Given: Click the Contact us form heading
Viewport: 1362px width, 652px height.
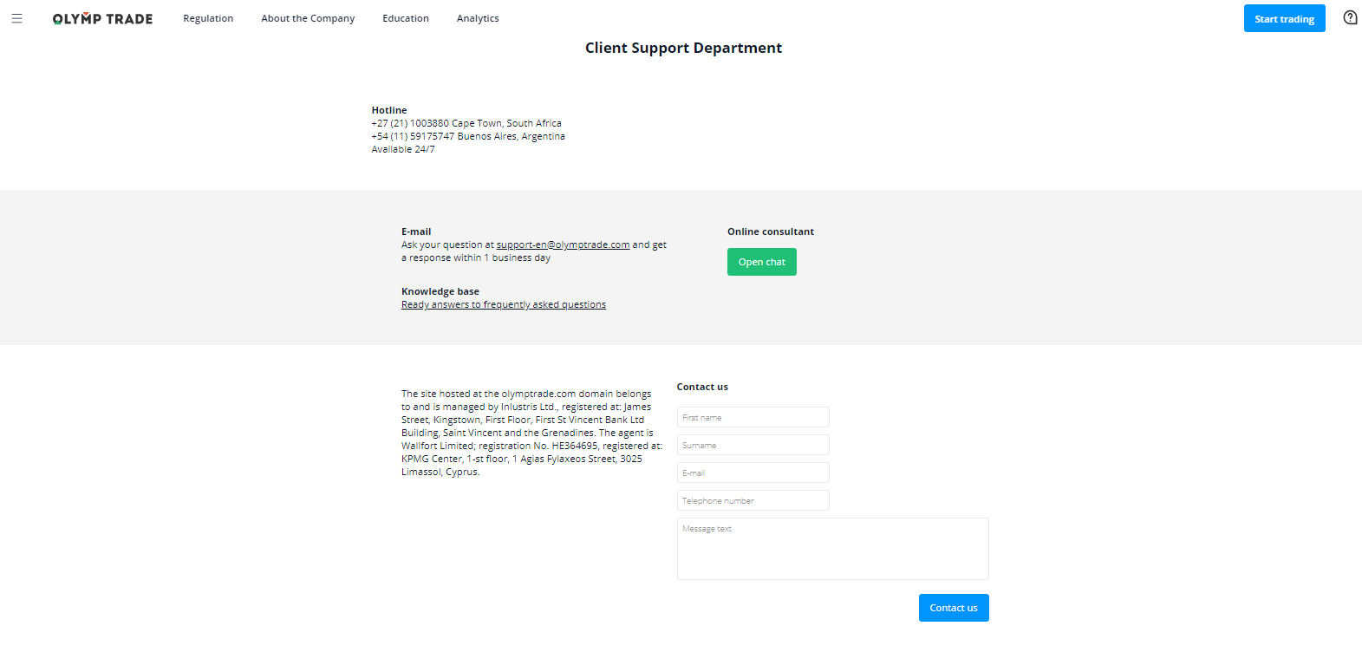Looking at the screenshot, I should pos(702,387).
